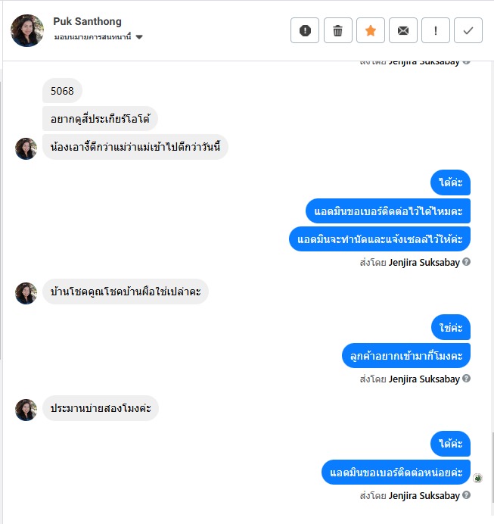Mark conversation unread with envelope icon
Screen dimensions: 494x524
tap(403, 30)
